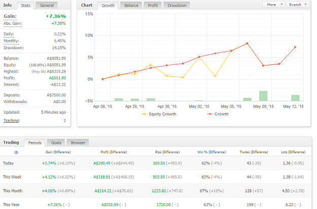This screenshot has width=317, height=209.
Task: Click This Year pips value 1720.00
Action: click(164, 204)
